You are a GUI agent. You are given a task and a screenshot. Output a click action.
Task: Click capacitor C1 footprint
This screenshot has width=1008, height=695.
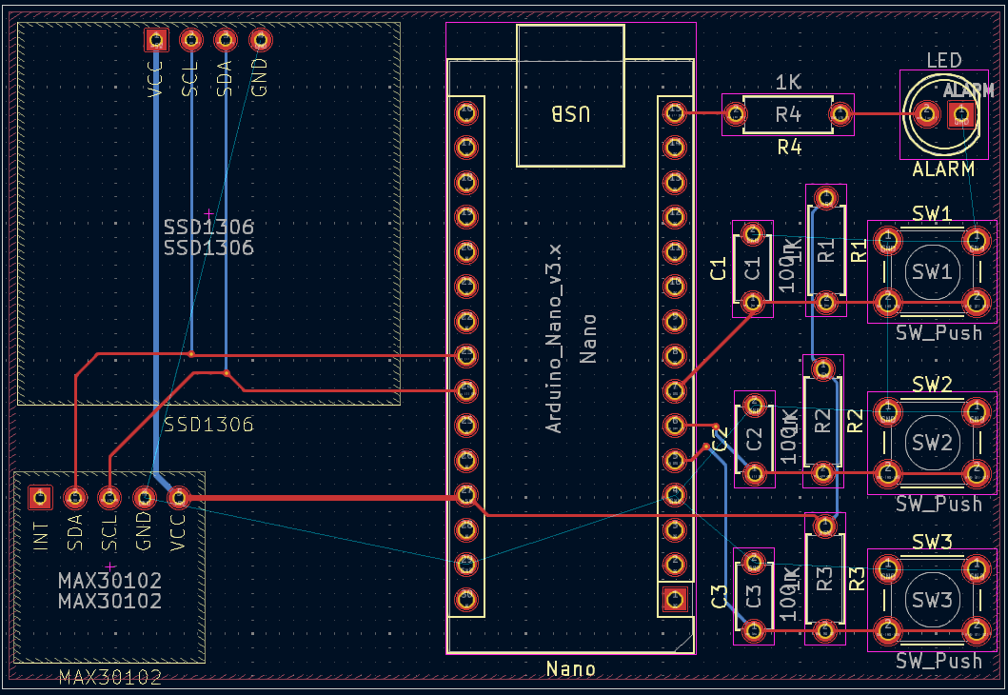coord(753,268)
